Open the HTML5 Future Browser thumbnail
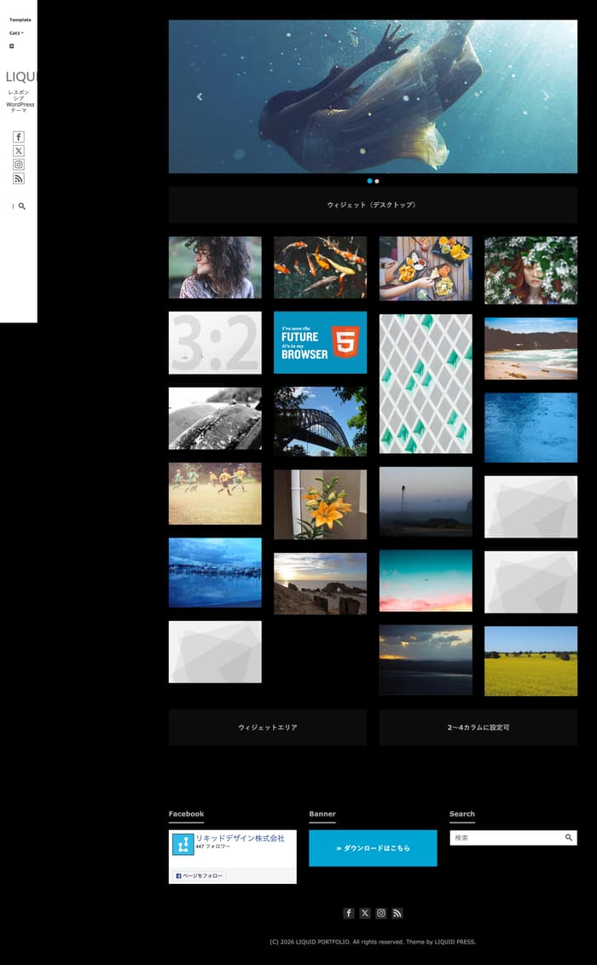 pos(320,342)
